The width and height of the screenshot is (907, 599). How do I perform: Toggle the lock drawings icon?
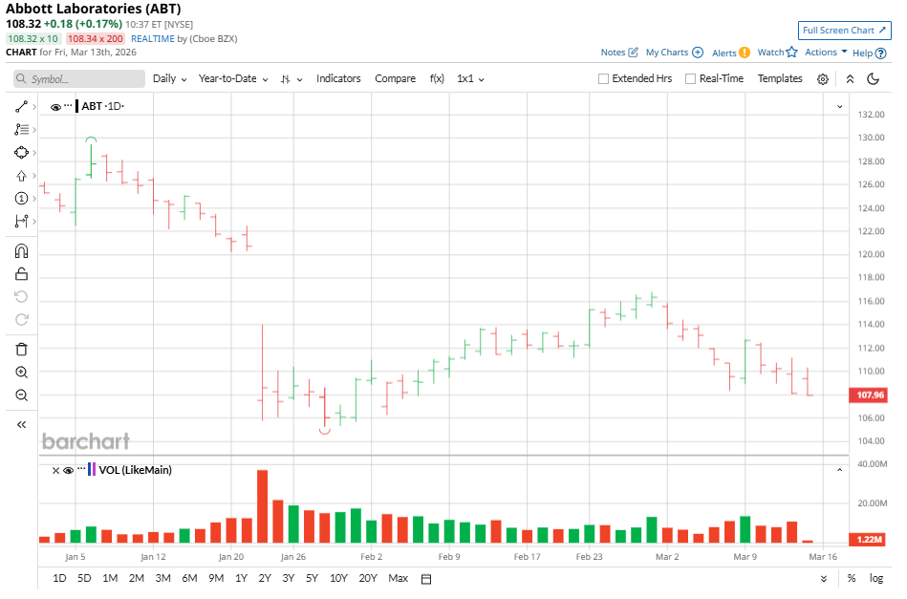(21, 274)
